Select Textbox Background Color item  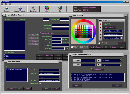point(113,31)
